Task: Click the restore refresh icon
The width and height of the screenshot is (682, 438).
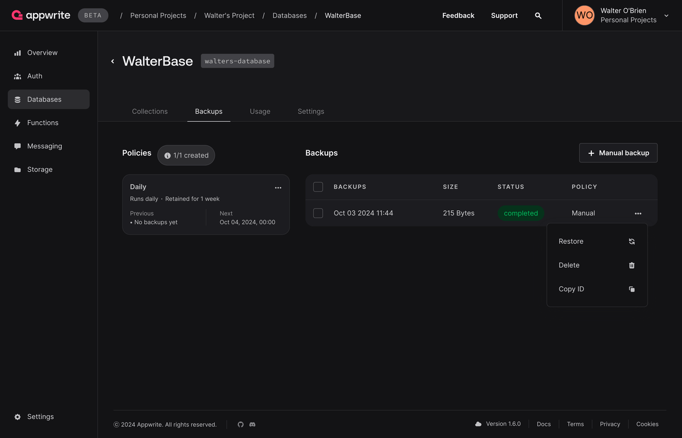Action: click(x=632, y=241)
